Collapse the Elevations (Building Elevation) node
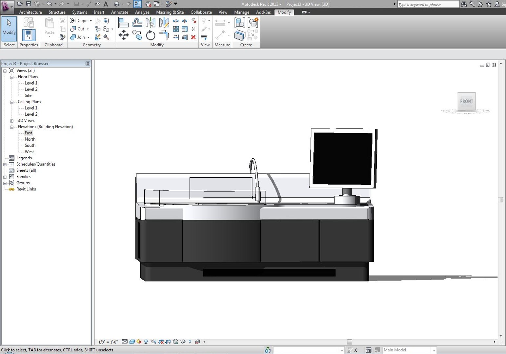This screenshot has width=506, height=354. [12, 127]
